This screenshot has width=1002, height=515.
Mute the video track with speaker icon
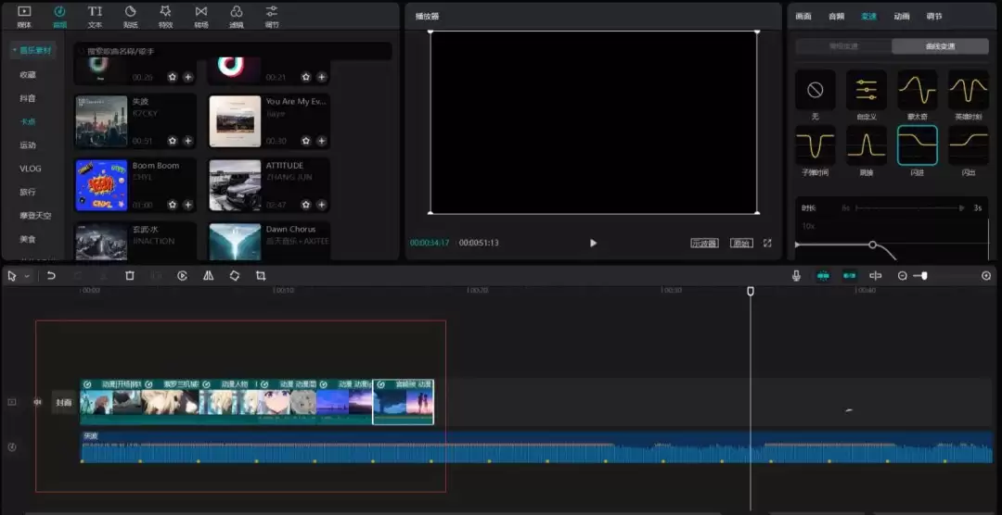38,402
